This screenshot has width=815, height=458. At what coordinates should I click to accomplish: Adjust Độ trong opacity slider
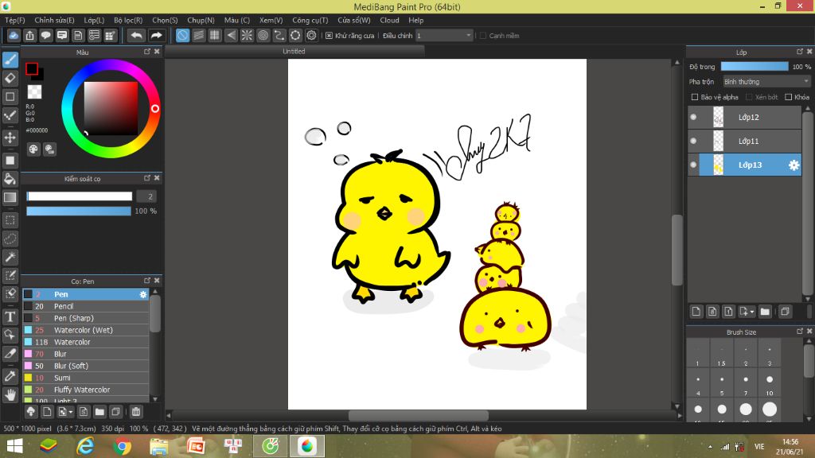(x=755, y=67)
